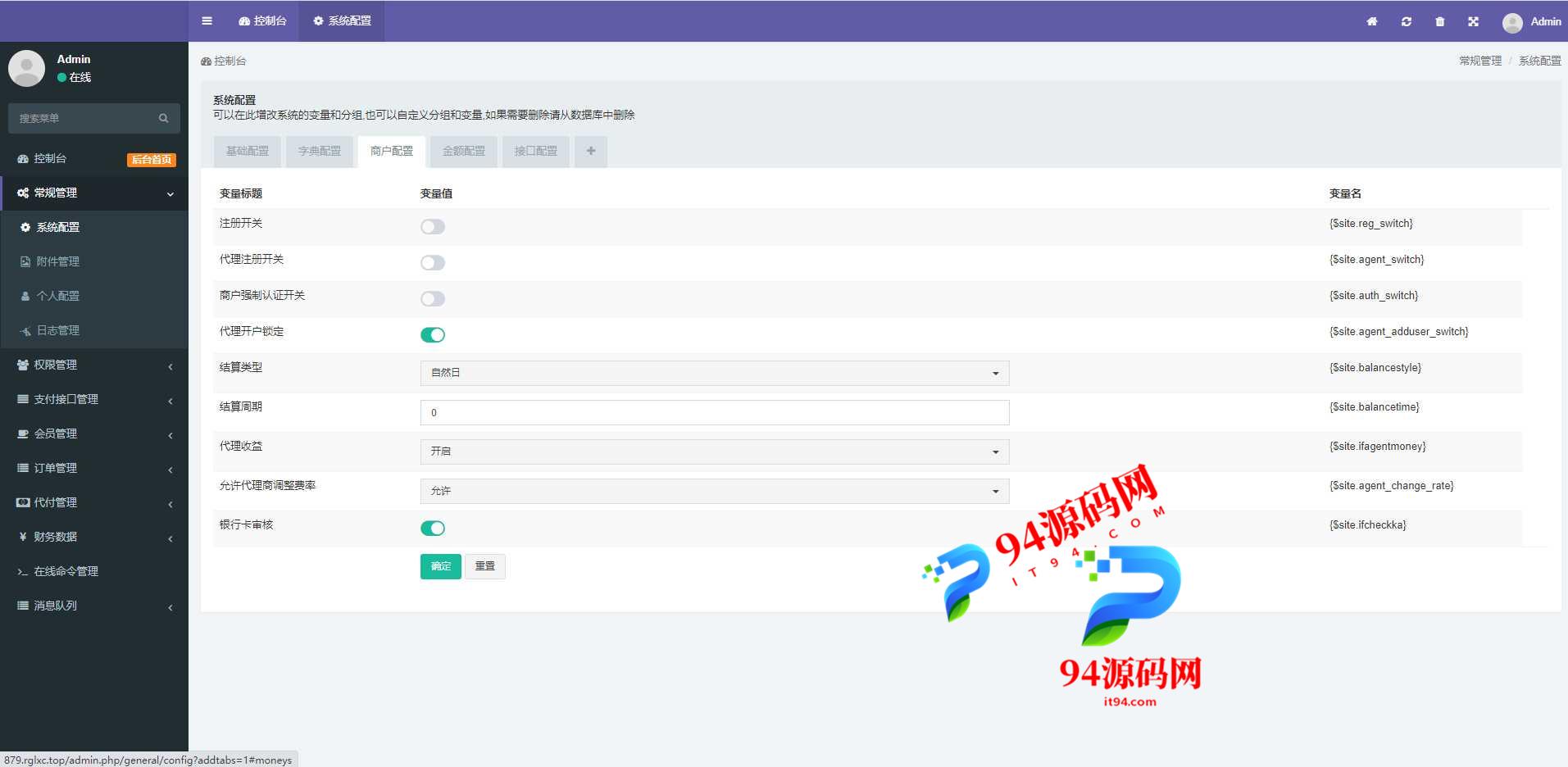
Task: Expand the 代付管理 chevron
Action: (170, 504)
